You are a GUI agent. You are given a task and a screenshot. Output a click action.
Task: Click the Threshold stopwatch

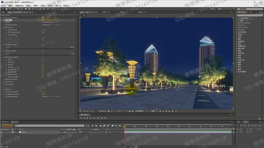pos(9,30)
